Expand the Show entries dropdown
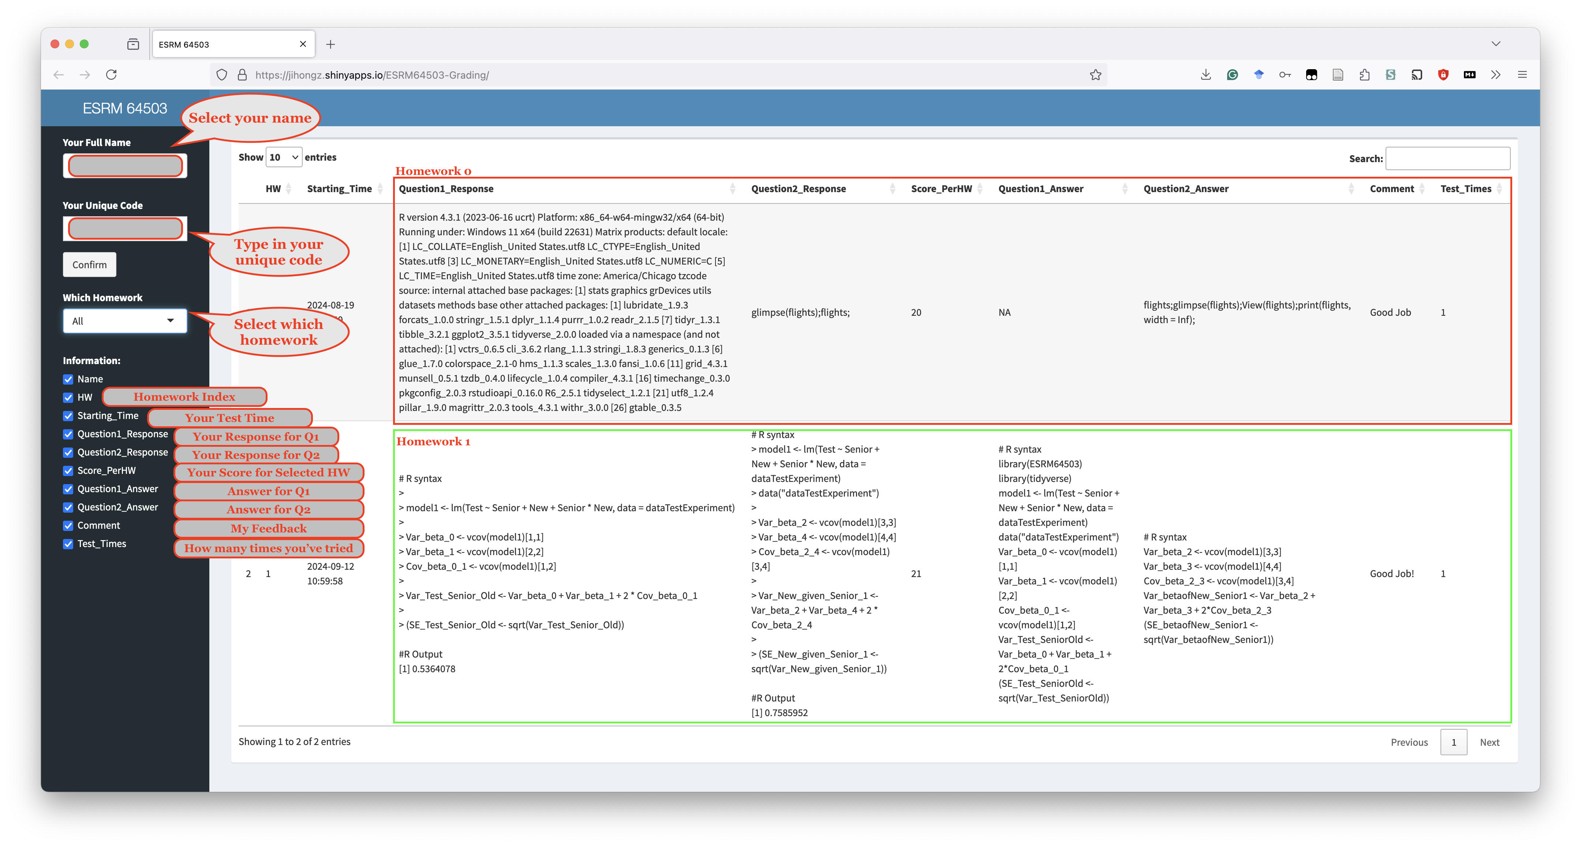The height and width of the screenshot is (846, 1581). pos(284,158)
